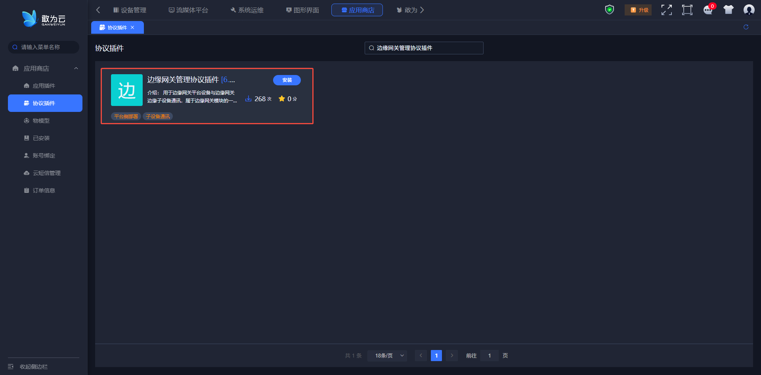Viewport: 761px width, 375px height.
Task: Select page 1 in pagination
Action: tap(436, 356)
